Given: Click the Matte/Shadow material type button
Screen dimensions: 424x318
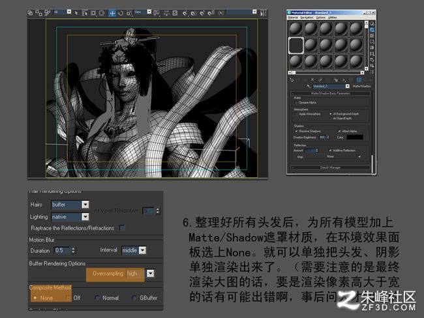Looking at the screenshot, I should tap(361, 87).
